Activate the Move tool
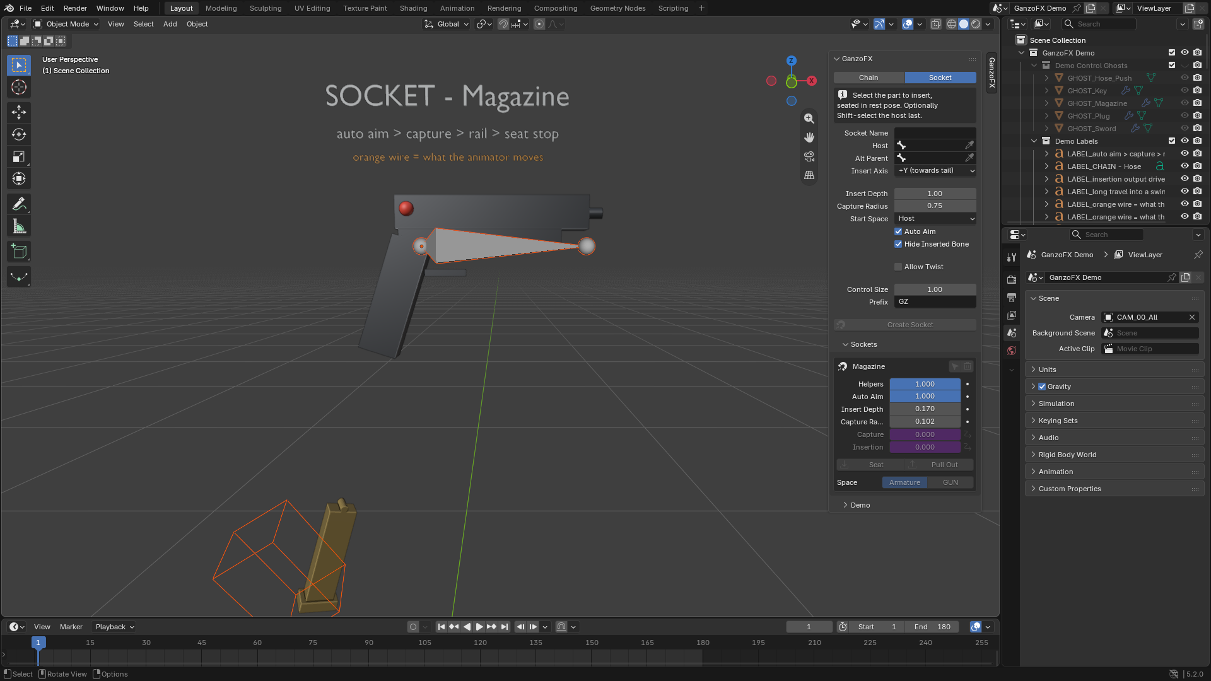This screenshot has width=1211, height=681. click(x=19, y=112)
